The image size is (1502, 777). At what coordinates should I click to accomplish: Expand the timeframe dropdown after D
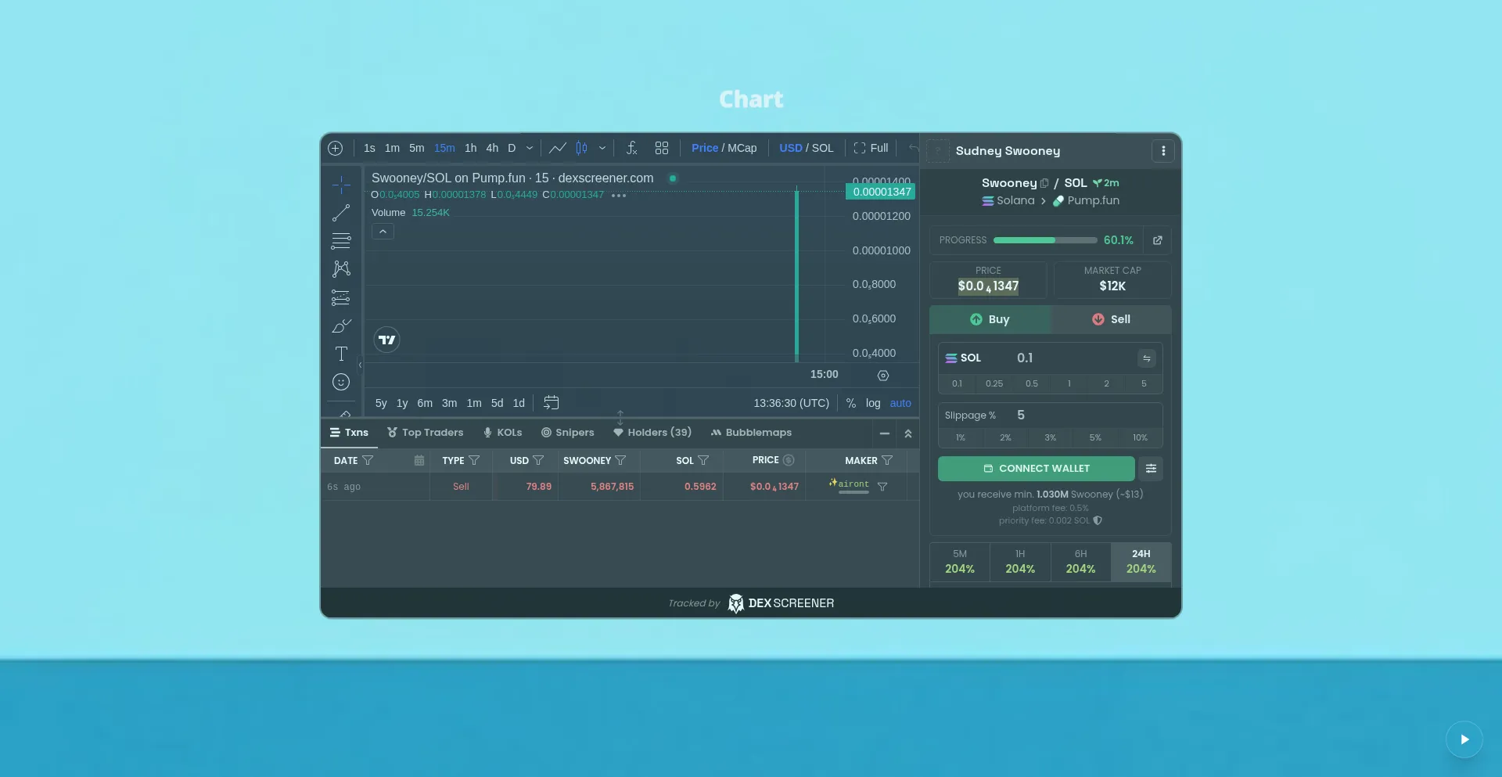[530, 148]
